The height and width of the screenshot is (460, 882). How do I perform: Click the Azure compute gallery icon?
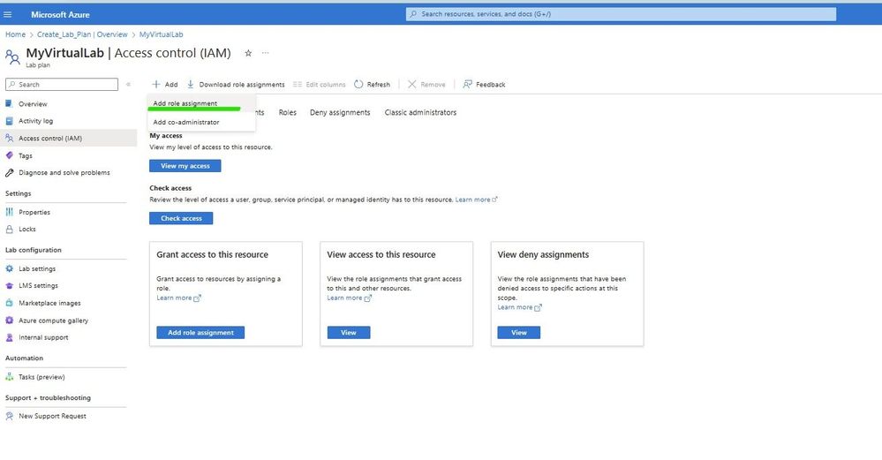click(9, 320)
